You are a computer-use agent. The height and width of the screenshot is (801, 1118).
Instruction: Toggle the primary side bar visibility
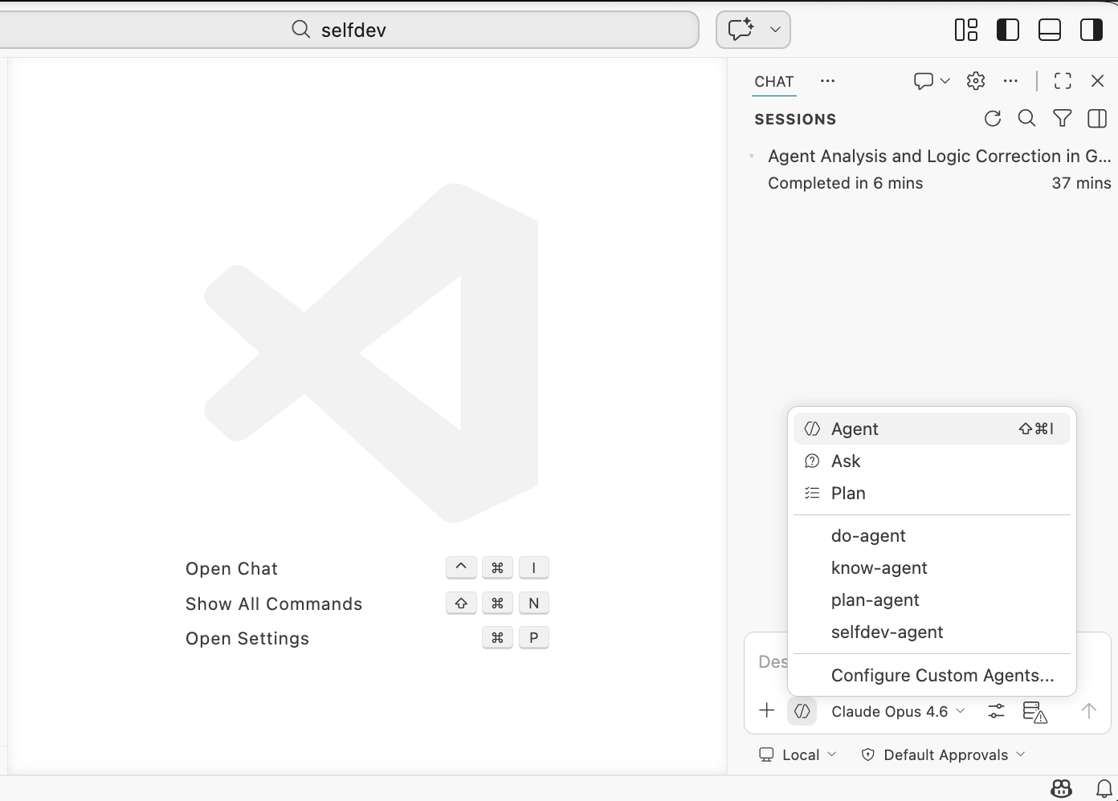[1007, 29]
